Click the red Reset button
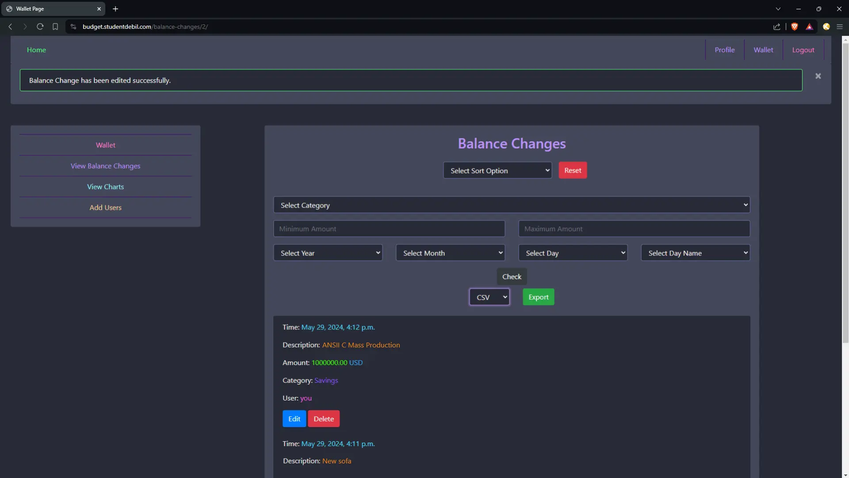The height and width of the screenshot is (478, 849). tap(573, 170)
